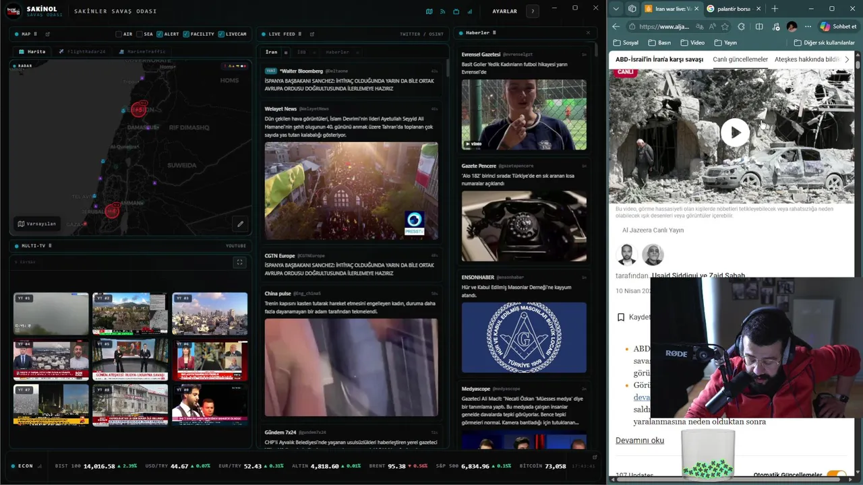Play the Al Jazeera live video
The image size is (863, 485).
tap(735, 132)
